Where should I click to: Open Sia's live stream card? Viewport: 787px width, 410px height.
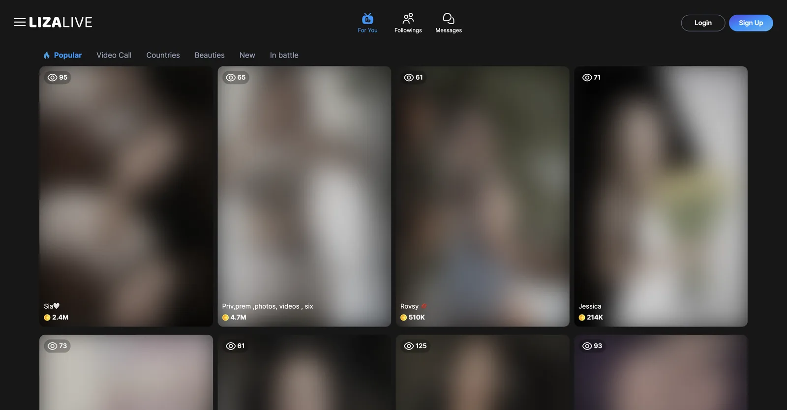click(126, 196)
